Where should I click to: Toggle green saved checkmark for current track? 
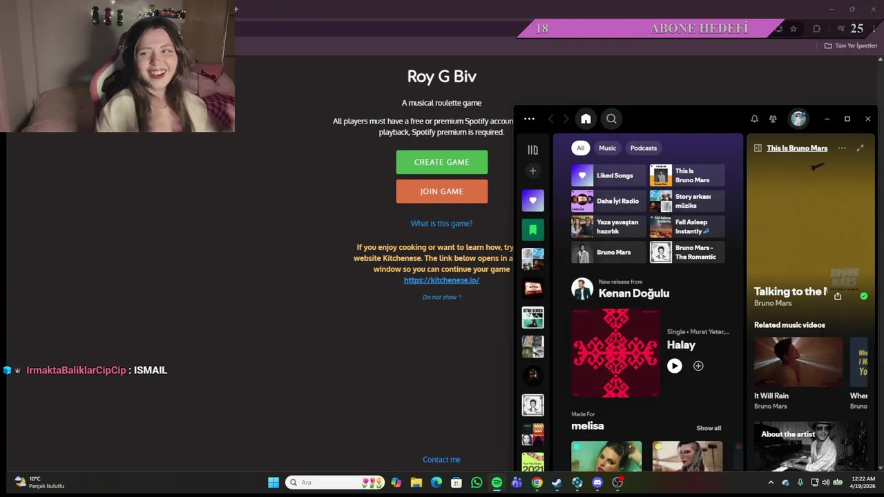863,296
